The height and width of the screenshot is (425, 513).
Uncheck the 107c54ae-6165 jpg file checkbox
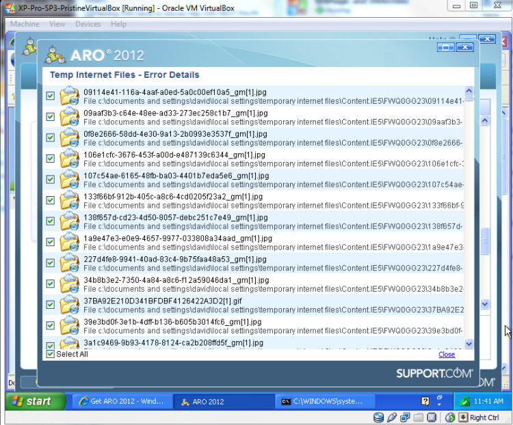(51, 180)
